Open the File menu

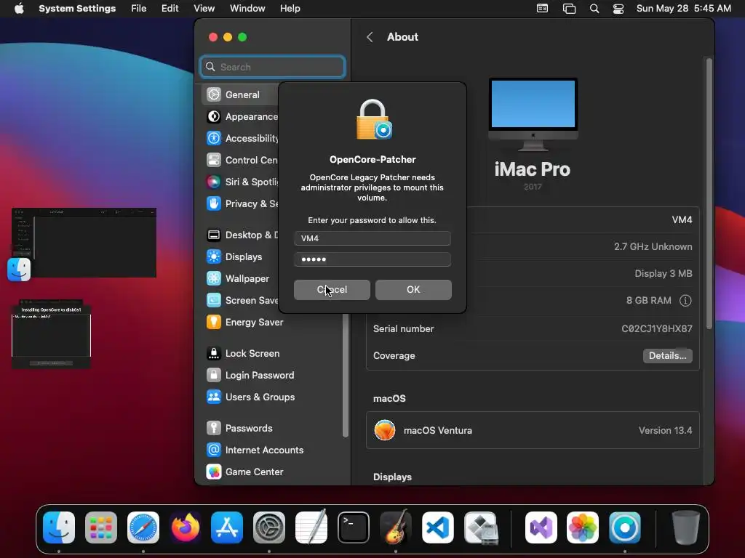pos(139,9)
